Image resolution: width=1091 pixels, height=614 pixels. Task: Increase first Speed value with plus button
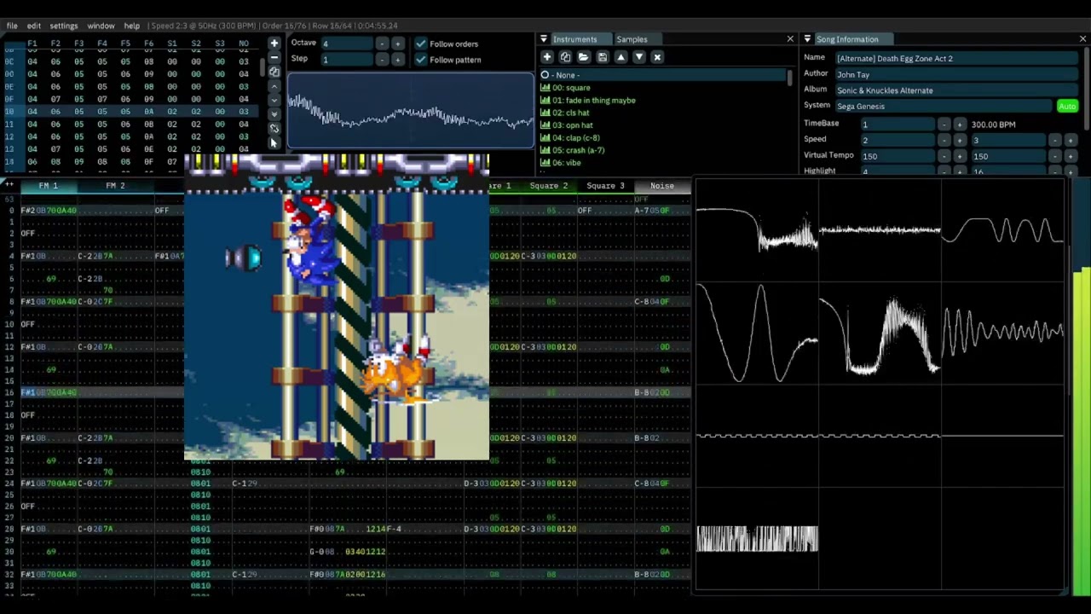tap(960, 140)
